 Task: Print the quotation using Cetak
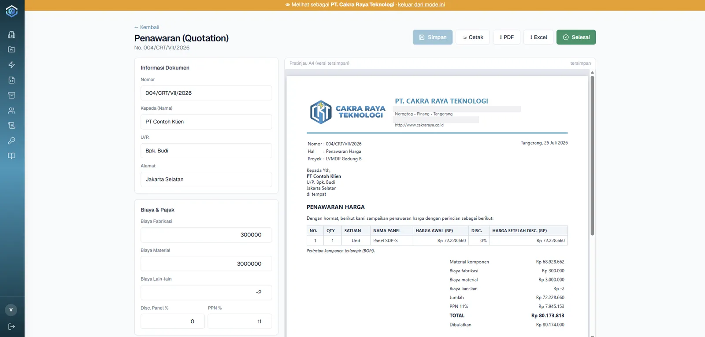point(473,37)
